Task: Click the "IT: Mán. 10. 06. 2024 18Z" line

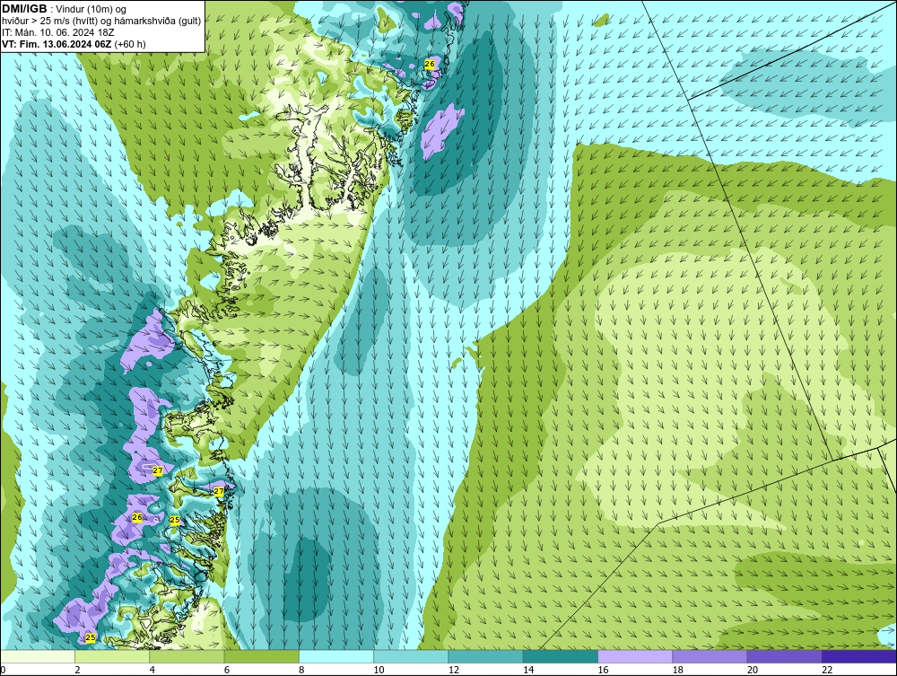Action: click(x=57, y=32)
